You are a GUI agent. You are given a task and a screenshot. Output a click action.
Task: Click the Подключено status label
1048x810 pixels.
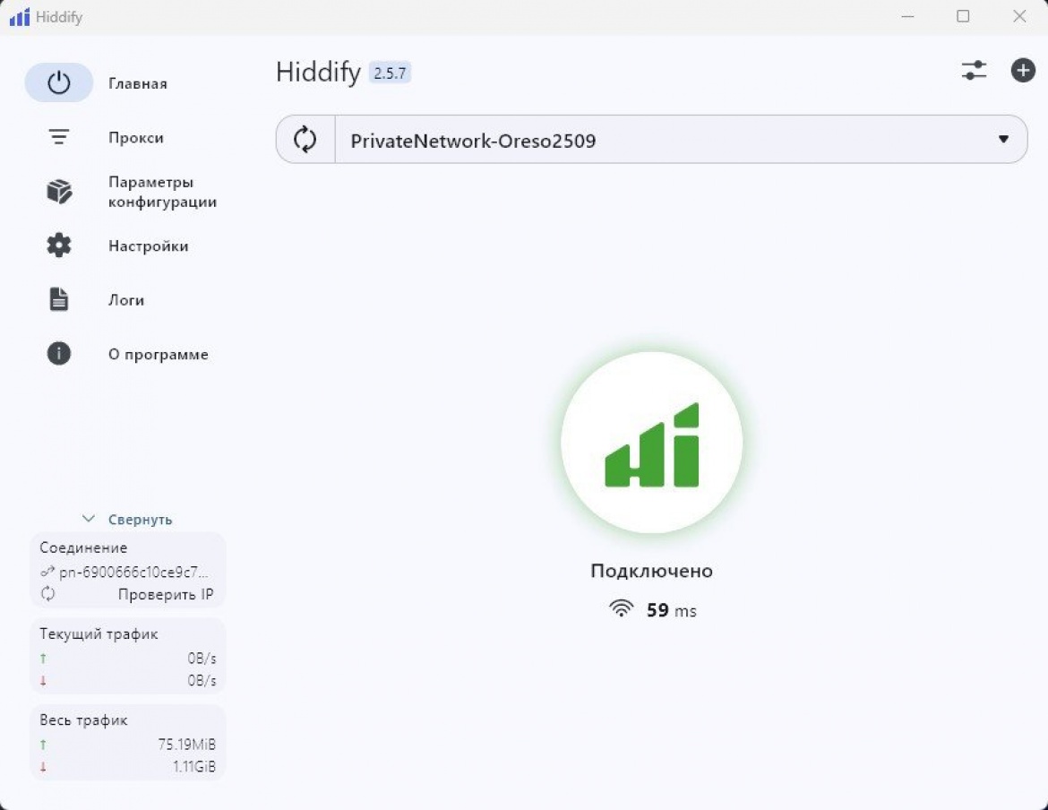coord(651,571)
